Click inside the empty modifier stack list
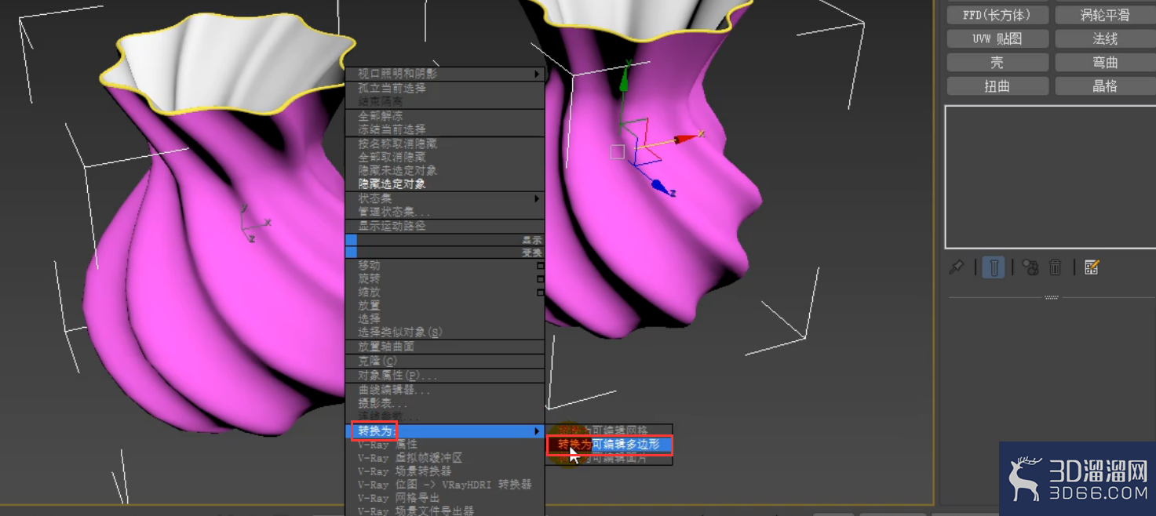 pyautogui.click(x=1051, y=177)
